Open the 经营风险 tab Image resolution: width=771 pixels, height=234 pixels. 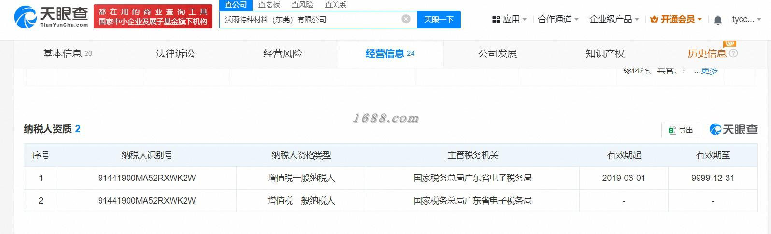[x=283, y=54]
